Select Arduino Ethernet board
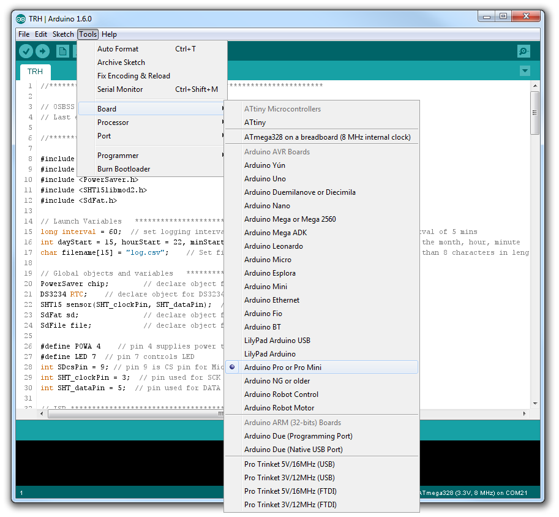 pyautogui.click(x=321, y=300)
